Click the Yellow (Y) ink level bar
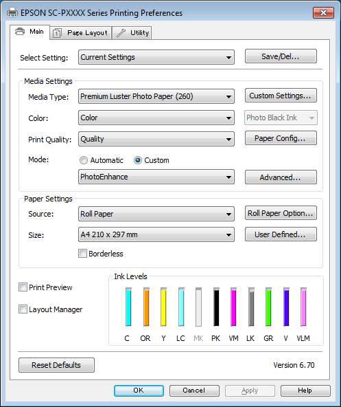The image size is (341, 407). tap(163, 307)
